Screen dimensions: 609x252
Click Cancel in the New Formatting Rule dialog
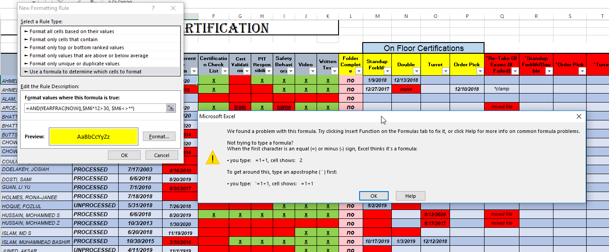[x=162, y=155]
